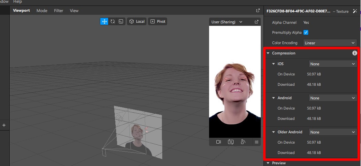The height and width of the screenshot is (166, 361).
Task: Click iOS Download value 48.18 kB
Action: [314, 84]
